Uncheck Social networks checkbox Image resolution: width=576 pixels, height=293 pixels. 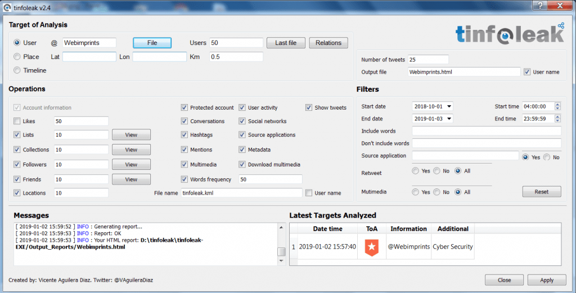[242, 121]
